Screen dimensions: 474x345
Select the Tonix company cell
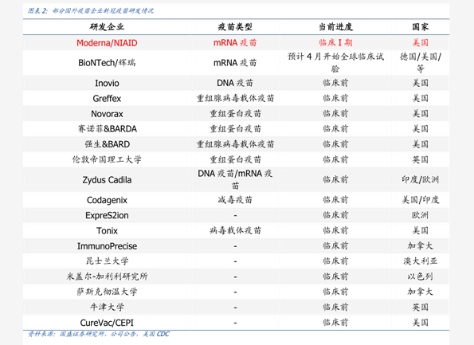tap(107, 231)
